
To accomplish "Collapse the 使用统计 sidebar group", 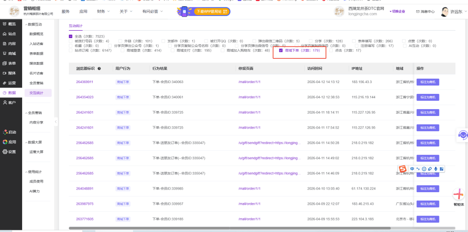I will click(x=33, y=172).
